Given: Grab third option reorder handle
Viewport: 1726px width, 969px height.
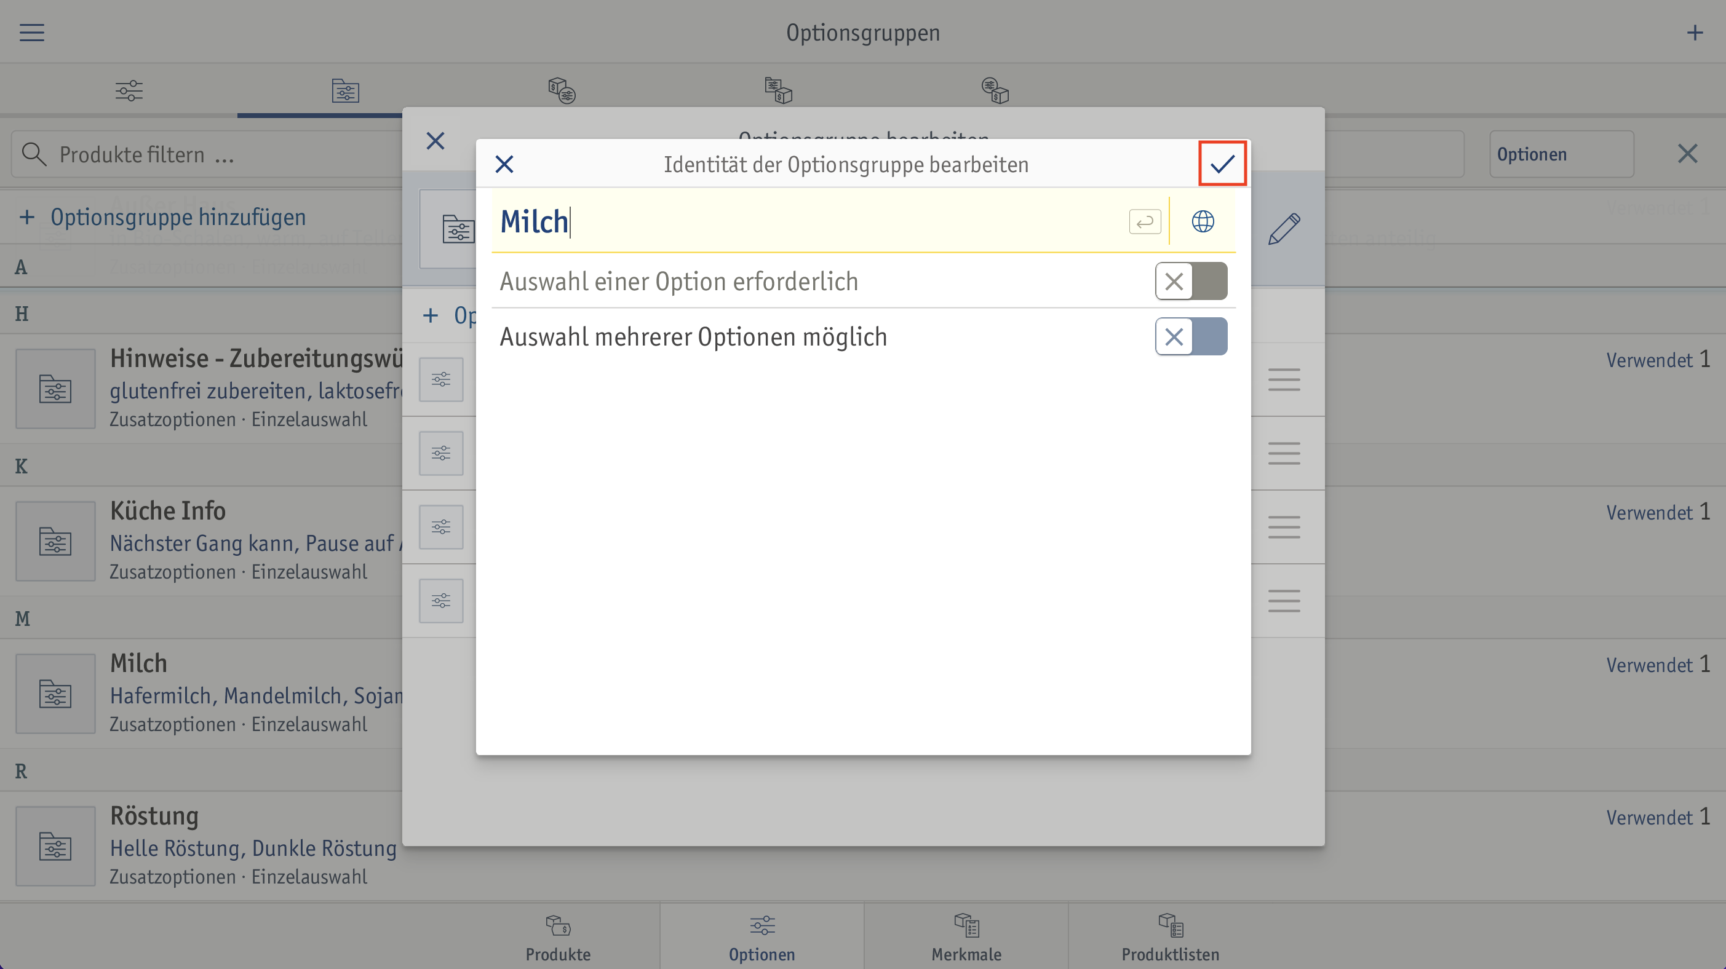Looking at the screenshot, I should click(x=1284, y=527).
